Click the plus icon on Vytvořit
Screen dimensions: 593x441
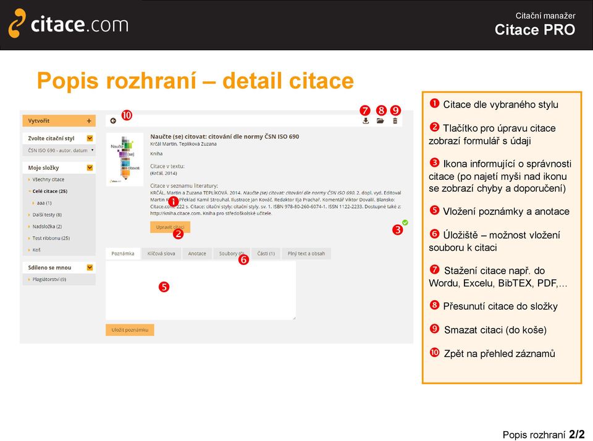coord(89,121)
